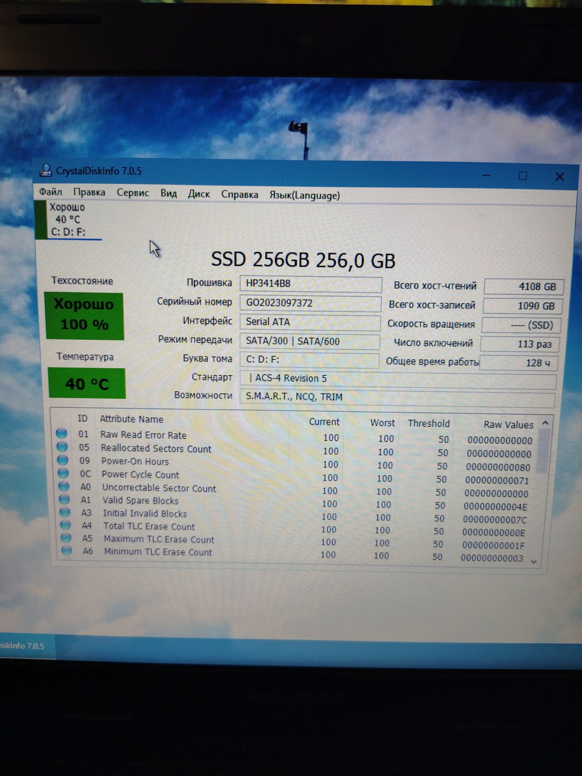582x776 pixels.
Task: Click the interface field Serial ATA
Action: coord(309,322)
